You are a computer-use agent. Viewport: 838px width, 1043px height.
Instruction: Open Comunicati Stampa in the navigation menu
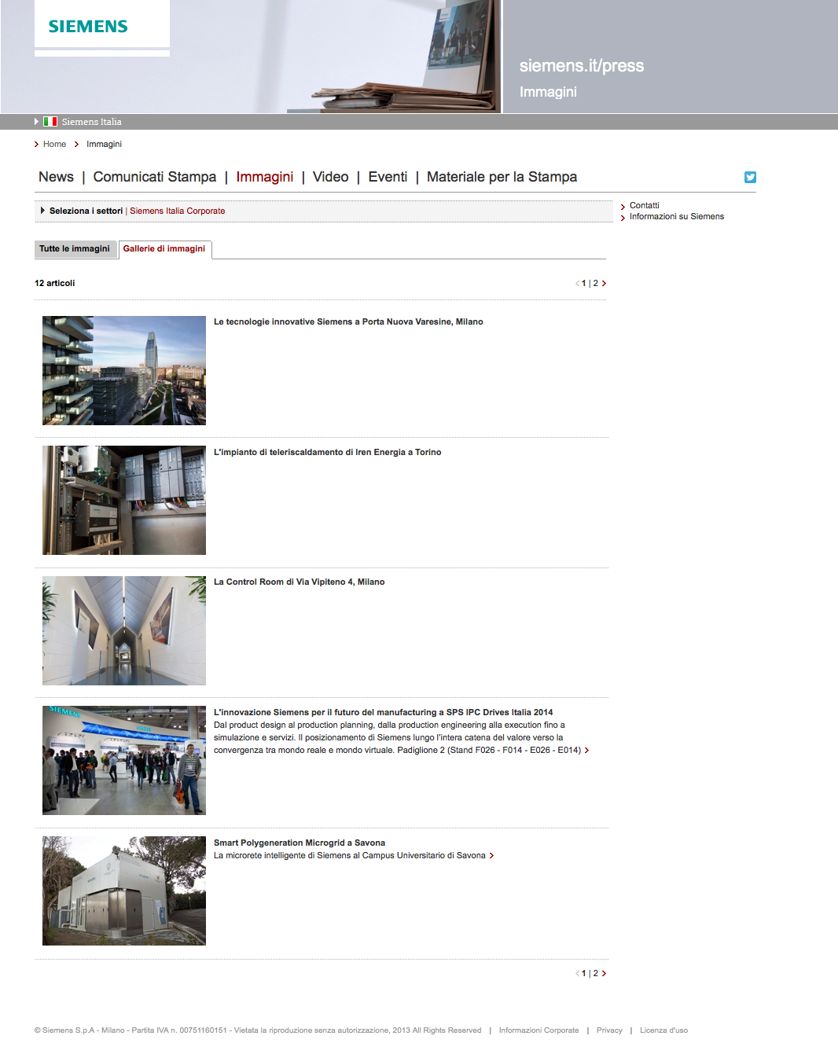tap(155, 178)
